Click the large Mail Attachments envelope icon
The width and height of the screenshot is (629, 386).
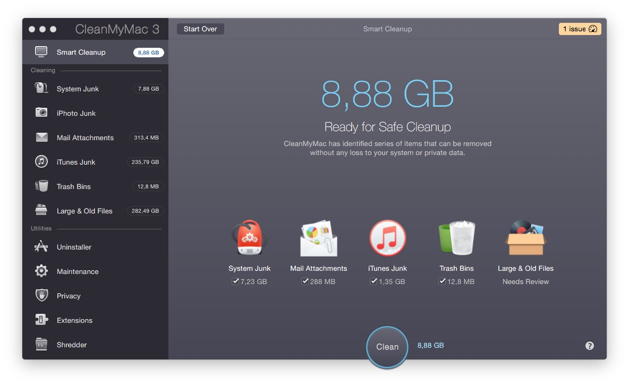click(x=319, y=238)
